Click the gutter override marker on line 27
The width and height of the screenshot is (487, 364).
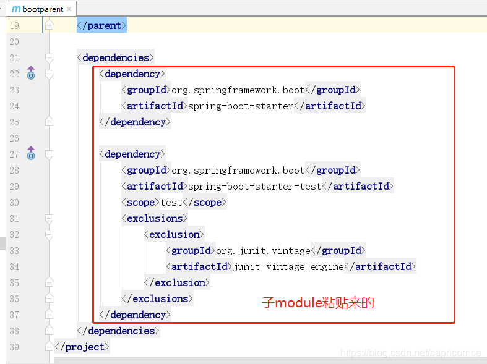31,153
